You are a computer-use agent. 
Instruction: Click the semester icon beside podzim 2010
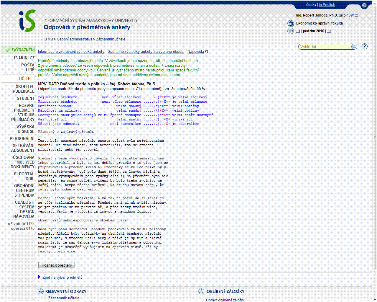[x=291, y=31]
